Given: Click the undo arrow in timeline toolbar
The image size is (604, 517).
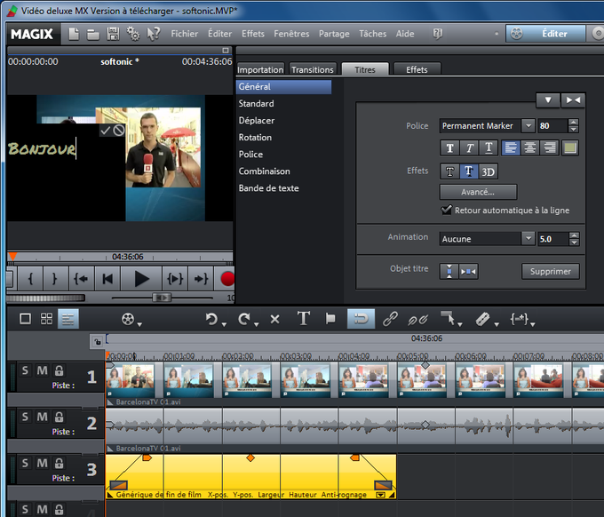Looking at the screenshot, I should [x=211, y=319].
